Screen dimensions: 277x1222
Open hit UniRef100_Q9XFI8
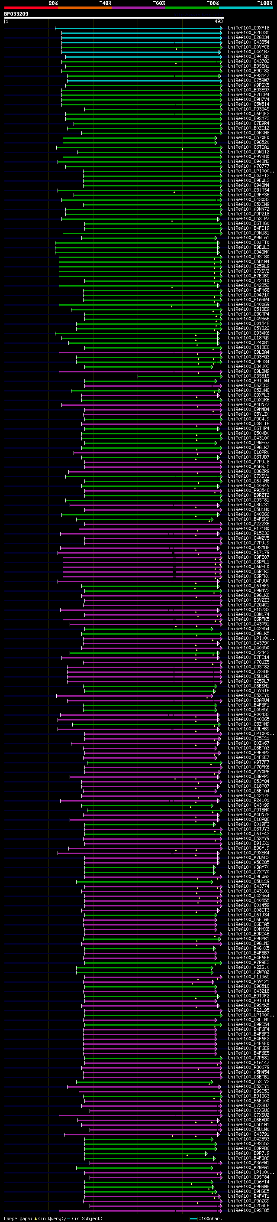coord(248,28)
